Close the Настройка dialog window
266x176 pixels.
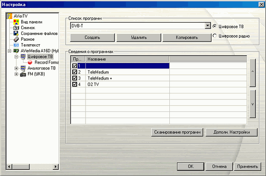tap(261, 4)
